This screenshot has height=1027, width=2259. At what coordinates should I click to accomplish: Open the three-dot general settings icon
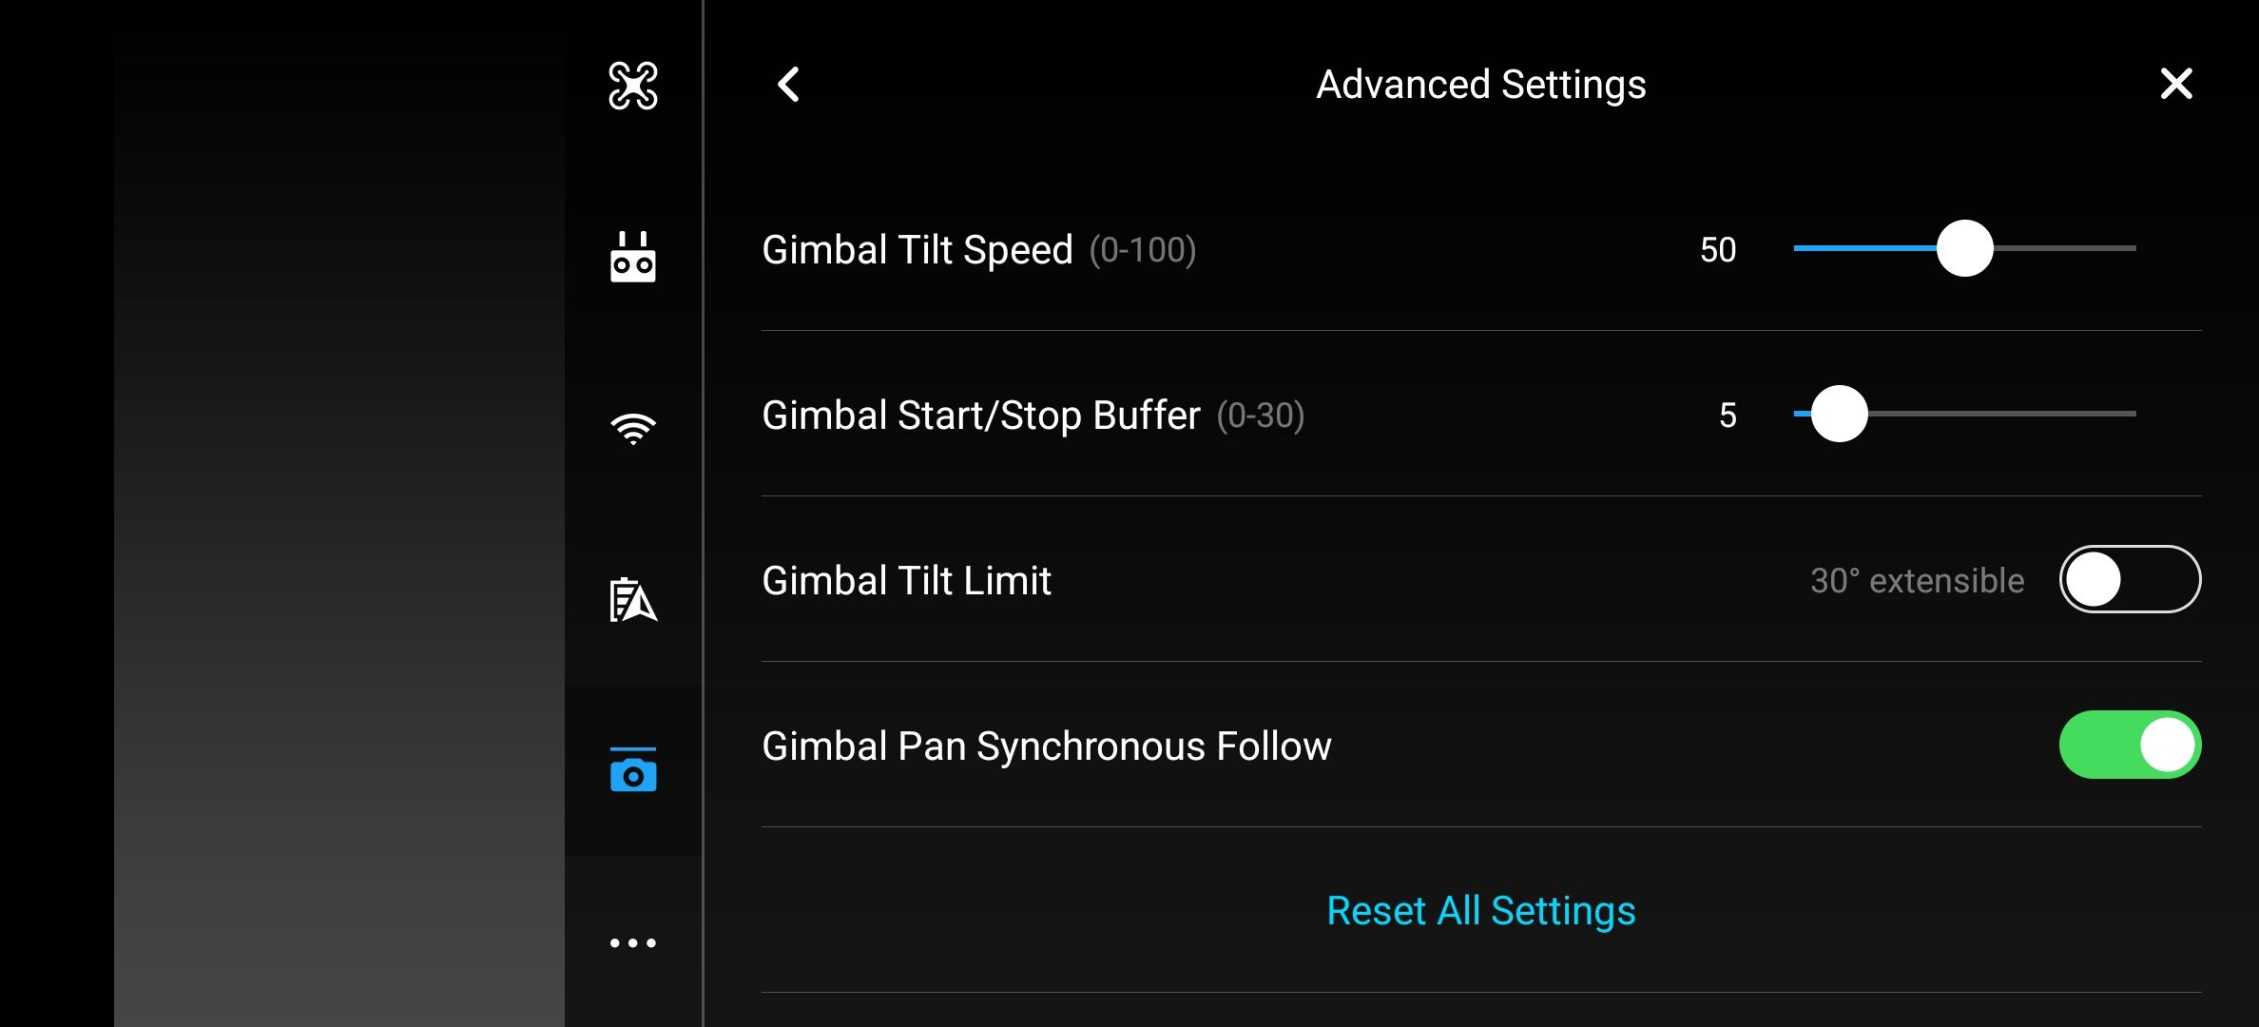click(x=633, y=942)
